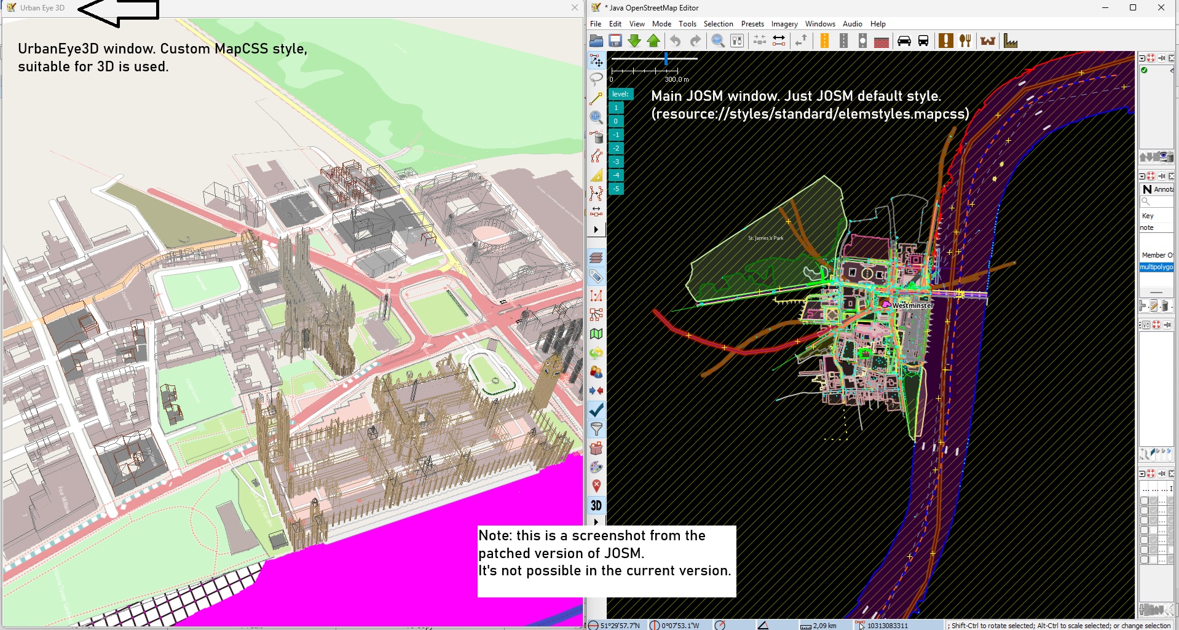Toggle the Conflicts panel arrows button
The height and width of the screenshot is (630, 1179).
point(596,391)
